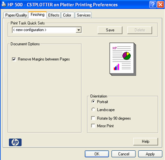The image size is (165, 160).
Task: Confirm settings with OK button
Action: (97, 154)
